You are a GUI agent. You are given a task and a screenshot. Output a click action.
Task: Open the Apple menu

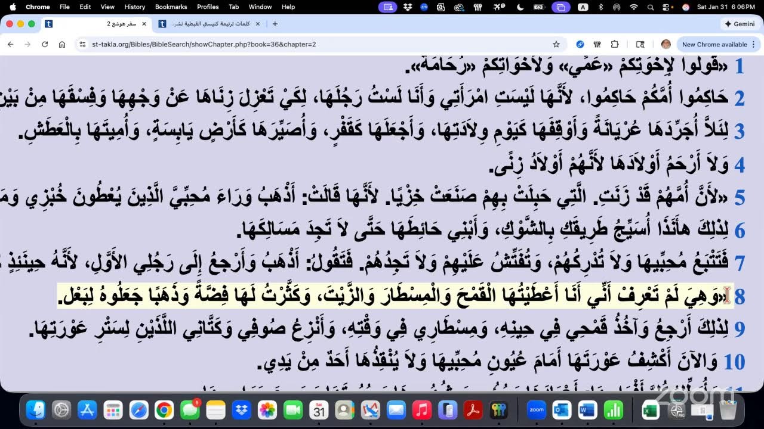(x=12, y=7)
